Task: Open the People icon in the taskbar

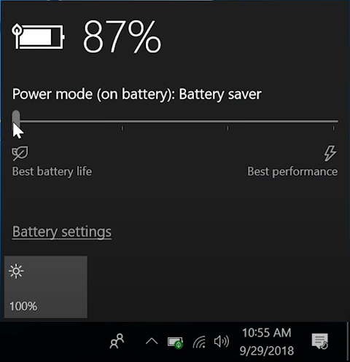Action: coord(117,342)
